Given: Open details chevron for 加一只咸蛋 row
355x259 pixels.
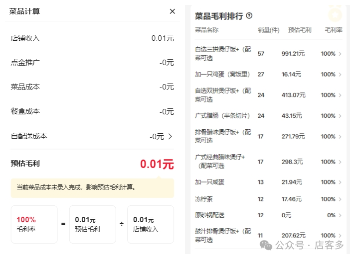Looking at the screenshot, I should pos(340,182).
